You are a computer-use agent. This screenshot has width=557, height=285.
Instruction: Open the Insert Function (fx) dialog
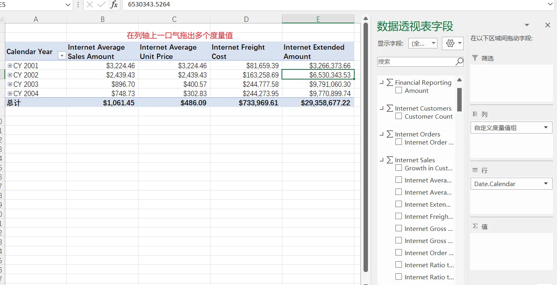click(x=114, y=4)
